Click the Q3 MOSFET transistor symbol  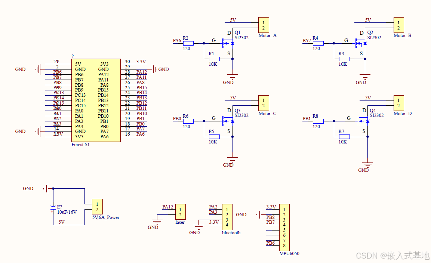point(228,121)
